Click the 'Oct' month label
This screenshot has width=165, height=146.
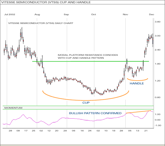[93, 14]
